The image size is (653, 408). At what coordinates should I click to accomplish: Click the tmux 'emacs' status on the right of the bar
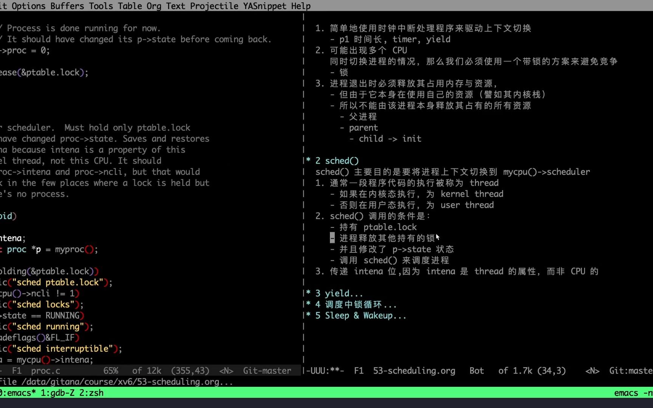point(626,393)
